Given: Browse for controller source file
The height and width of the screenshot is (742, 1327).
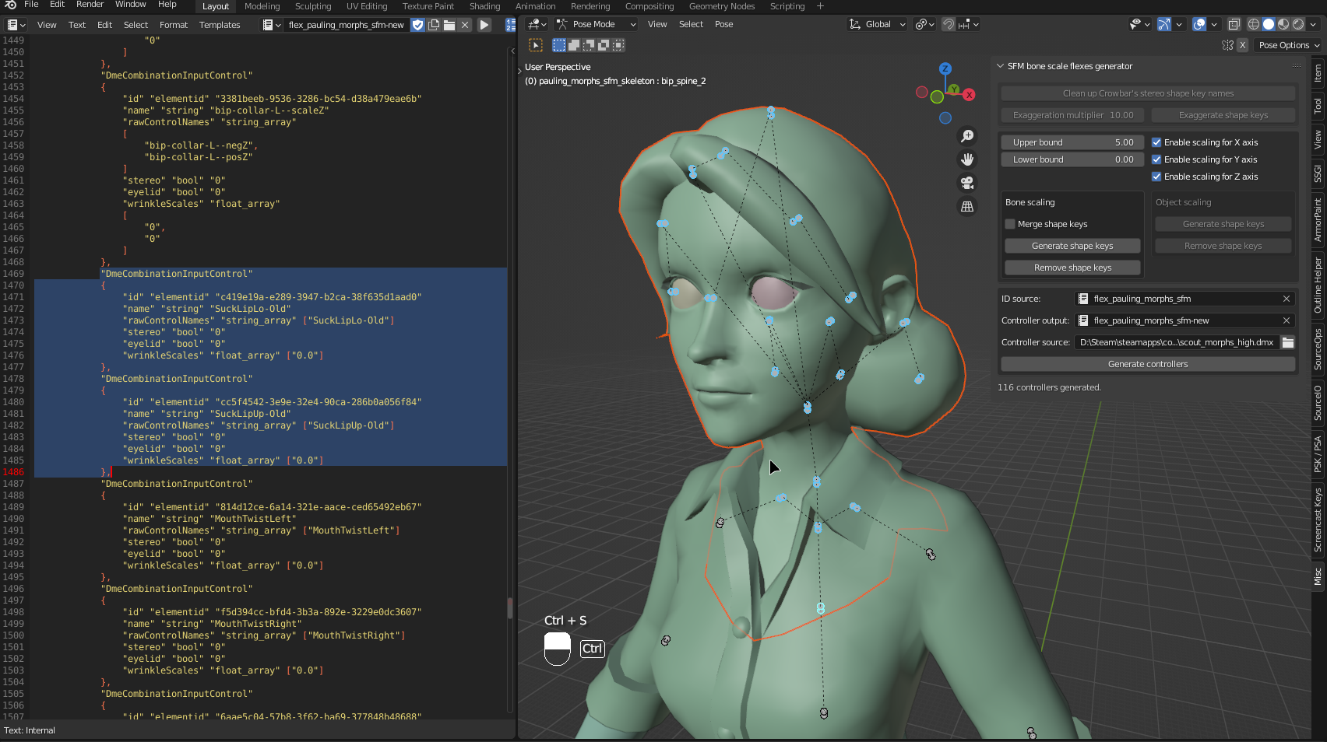Looking at the screenshot, I should (x=1288, y=342).
